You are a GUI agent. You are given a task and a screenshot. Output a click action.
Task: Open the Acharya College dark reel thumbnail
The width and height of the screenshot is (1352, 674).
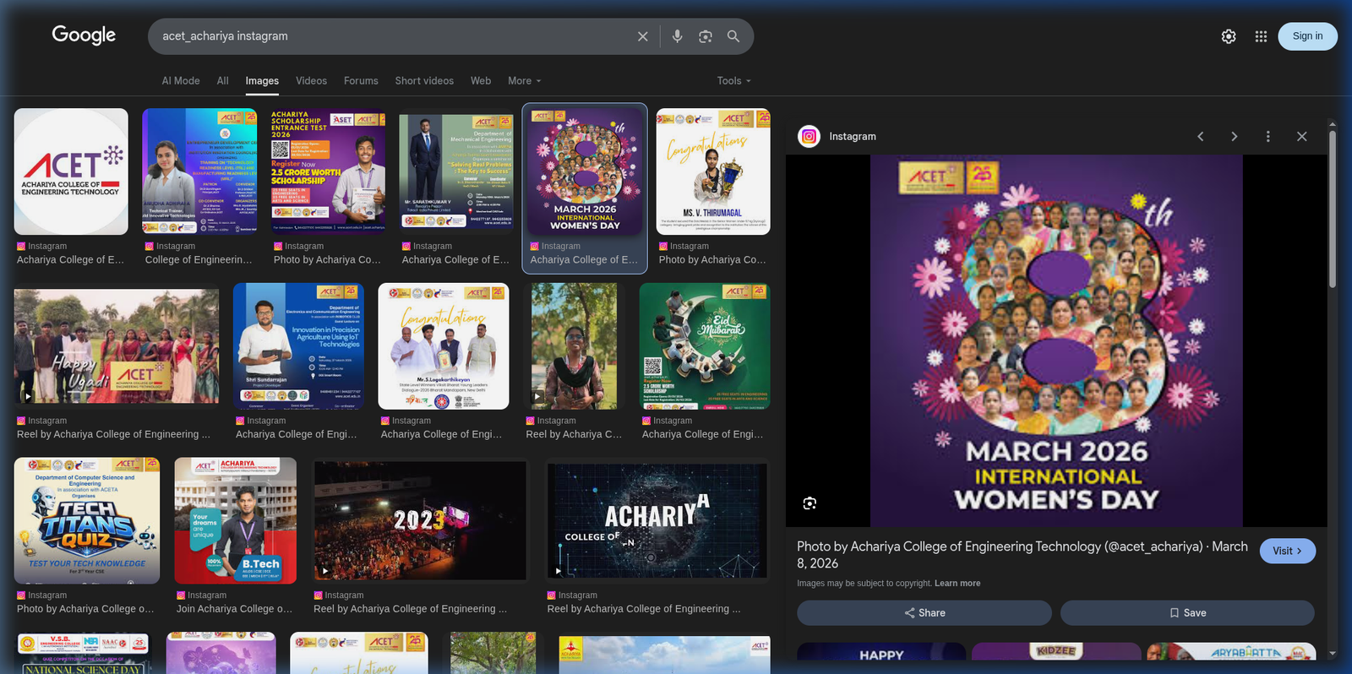coord(657,521)
